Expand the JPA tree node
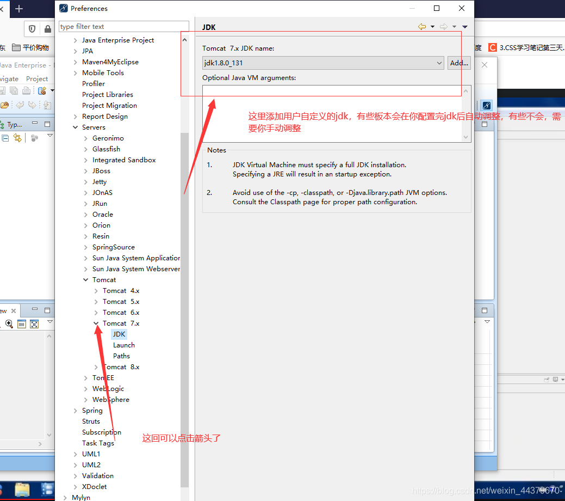This screenshot has width=565, height=501. (x=75, y=51)
